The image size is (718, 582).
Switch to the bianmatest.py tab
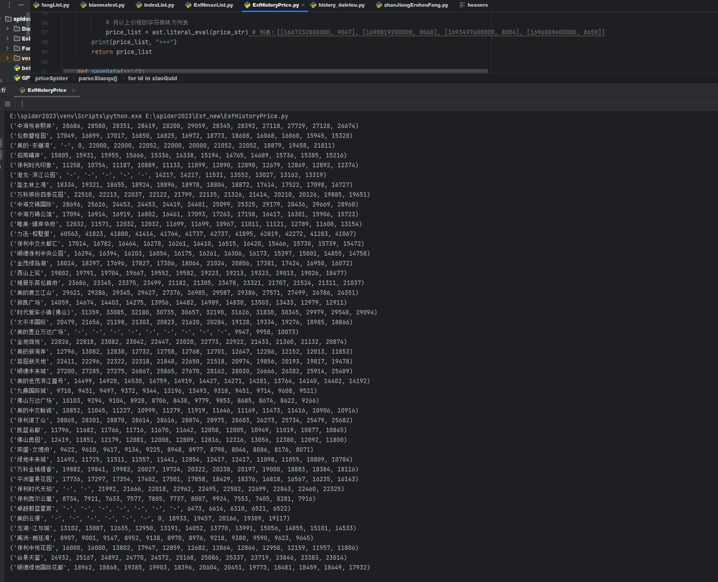tap(103, 5)
